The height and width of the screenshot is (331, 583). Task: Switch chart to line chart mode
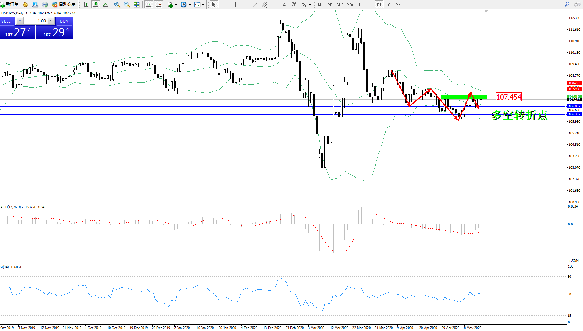106,5
